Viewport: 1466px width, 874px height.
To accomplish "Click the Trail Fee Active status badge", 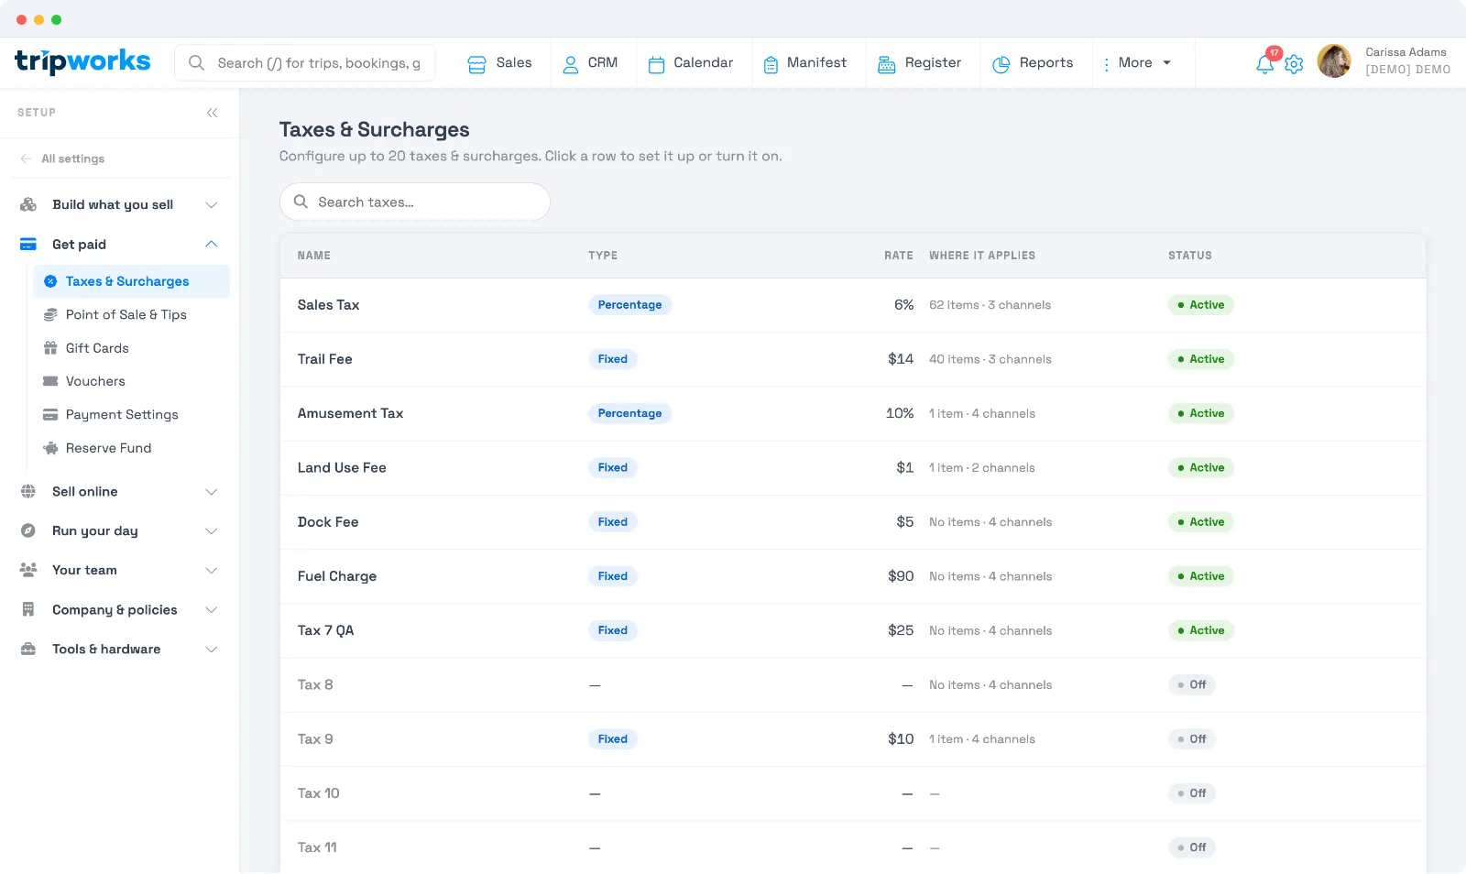I will click(1200, 359).
